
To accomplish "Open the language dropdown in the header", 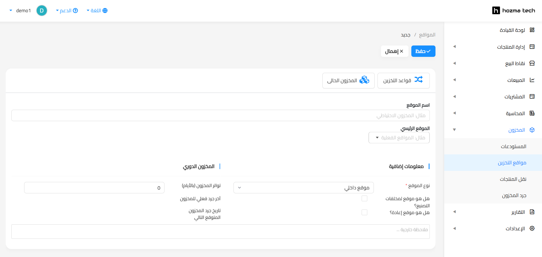I will (x=97, y=11).
